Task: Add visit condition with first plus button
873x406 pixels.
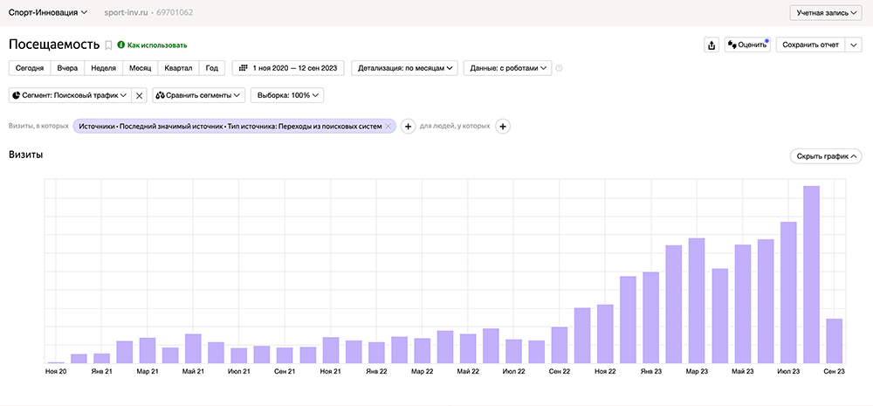Action: tap(408, 127)
